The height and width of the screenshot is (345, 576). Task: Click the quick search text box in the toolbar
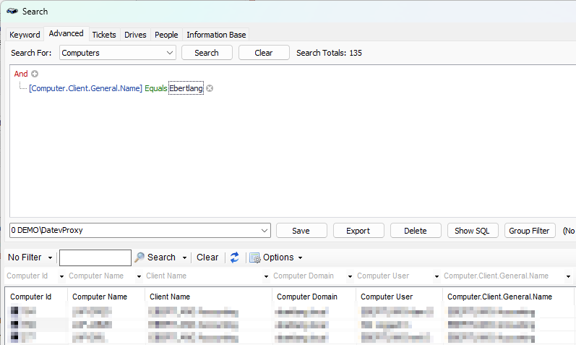95,257
